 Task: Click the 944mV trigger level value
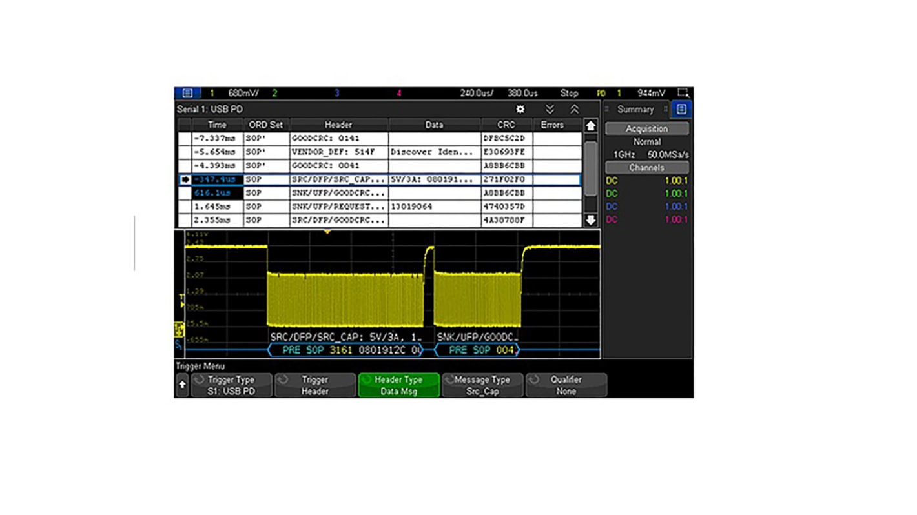[x=651, y=93]
